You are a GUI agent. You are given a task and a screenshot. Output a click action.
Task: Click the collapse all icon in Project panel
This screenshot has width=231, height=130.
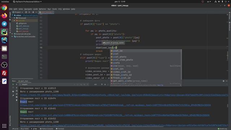pyautogui.click(x=29, y=12)
